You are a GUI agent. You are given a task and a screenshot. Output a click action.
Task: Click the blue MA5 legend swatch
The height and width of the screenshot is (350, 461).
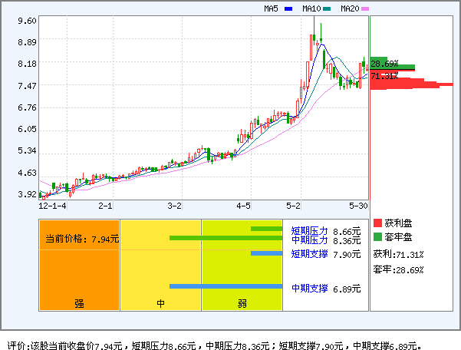tap(288, 9)
